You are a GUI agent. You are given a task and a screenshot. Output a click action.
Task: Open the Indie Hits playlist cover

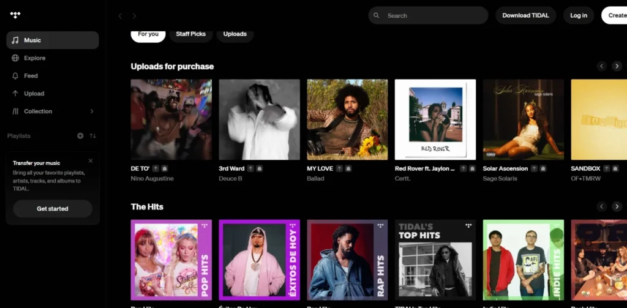coord(524,260)
